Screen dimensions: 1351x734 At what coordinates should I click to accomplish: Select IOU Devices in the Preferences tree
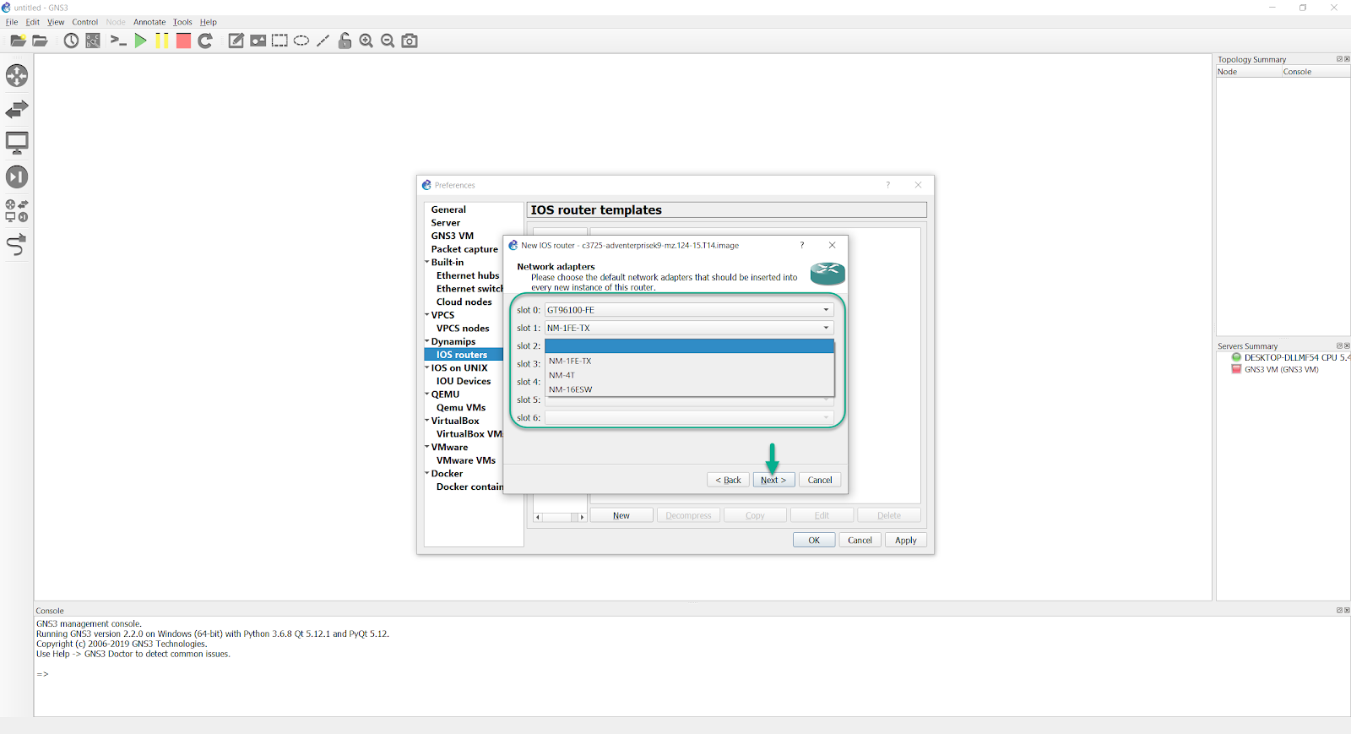[464, 381]
